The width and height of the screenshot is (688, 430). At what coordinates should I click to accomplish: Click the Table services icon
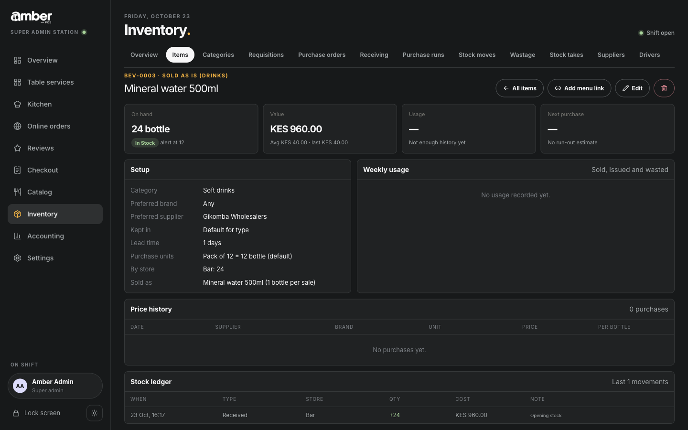tap(17, 82)
